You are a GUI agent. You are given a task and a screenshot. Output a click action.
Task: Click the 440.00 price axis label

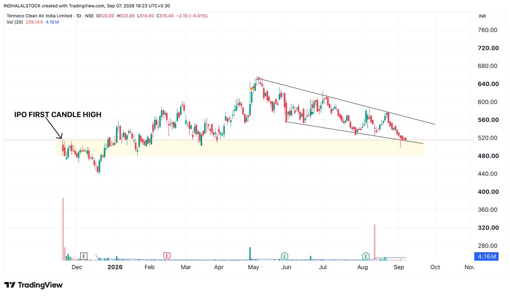click(487, 174)
